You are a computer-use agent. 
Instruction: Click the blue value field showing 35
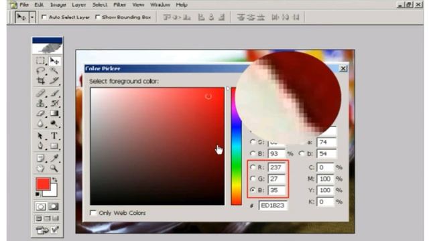(277, 190)
